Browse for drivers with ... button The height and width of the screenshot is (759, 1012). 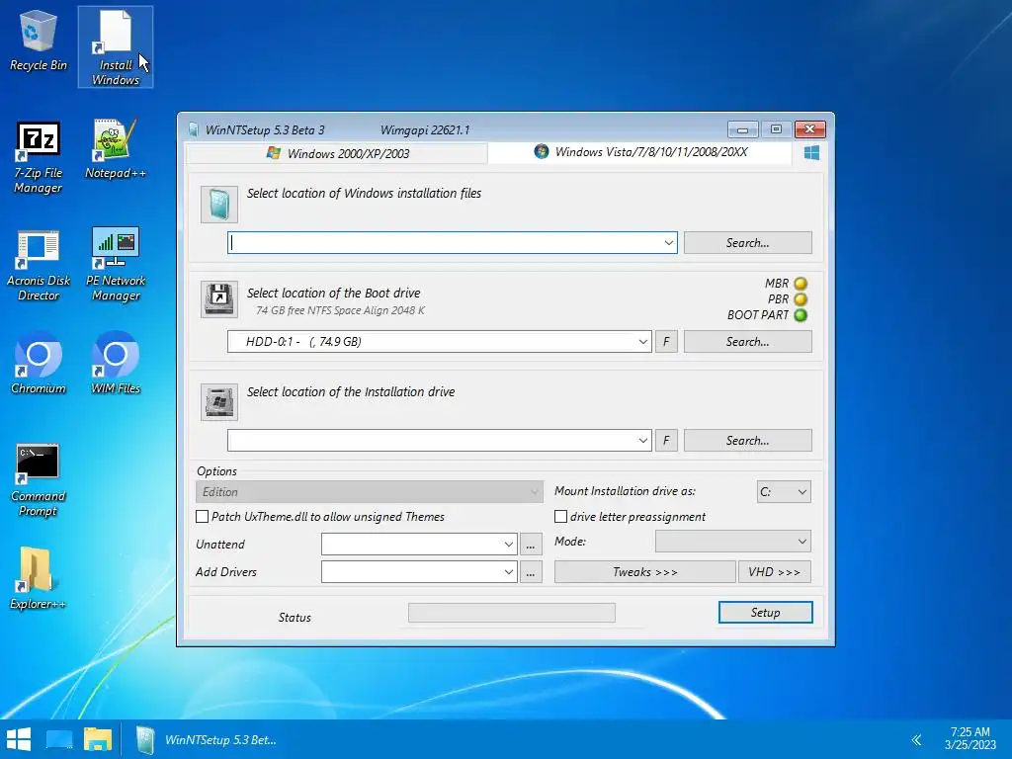click(530, 572)
